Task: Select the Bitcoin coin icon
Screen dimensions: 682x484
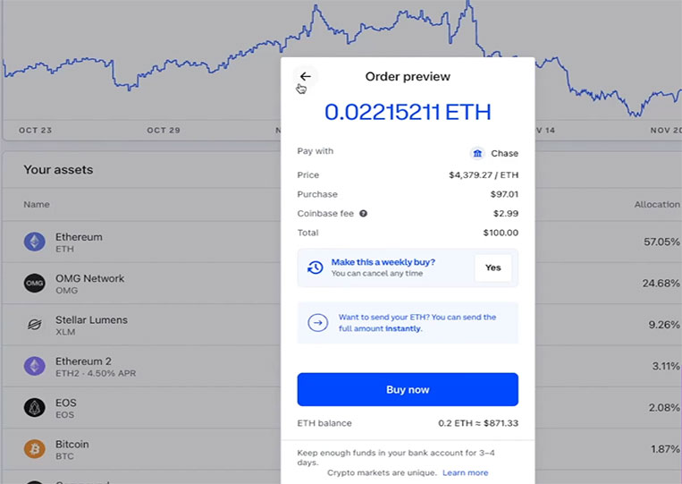Action: pos(35,449)
